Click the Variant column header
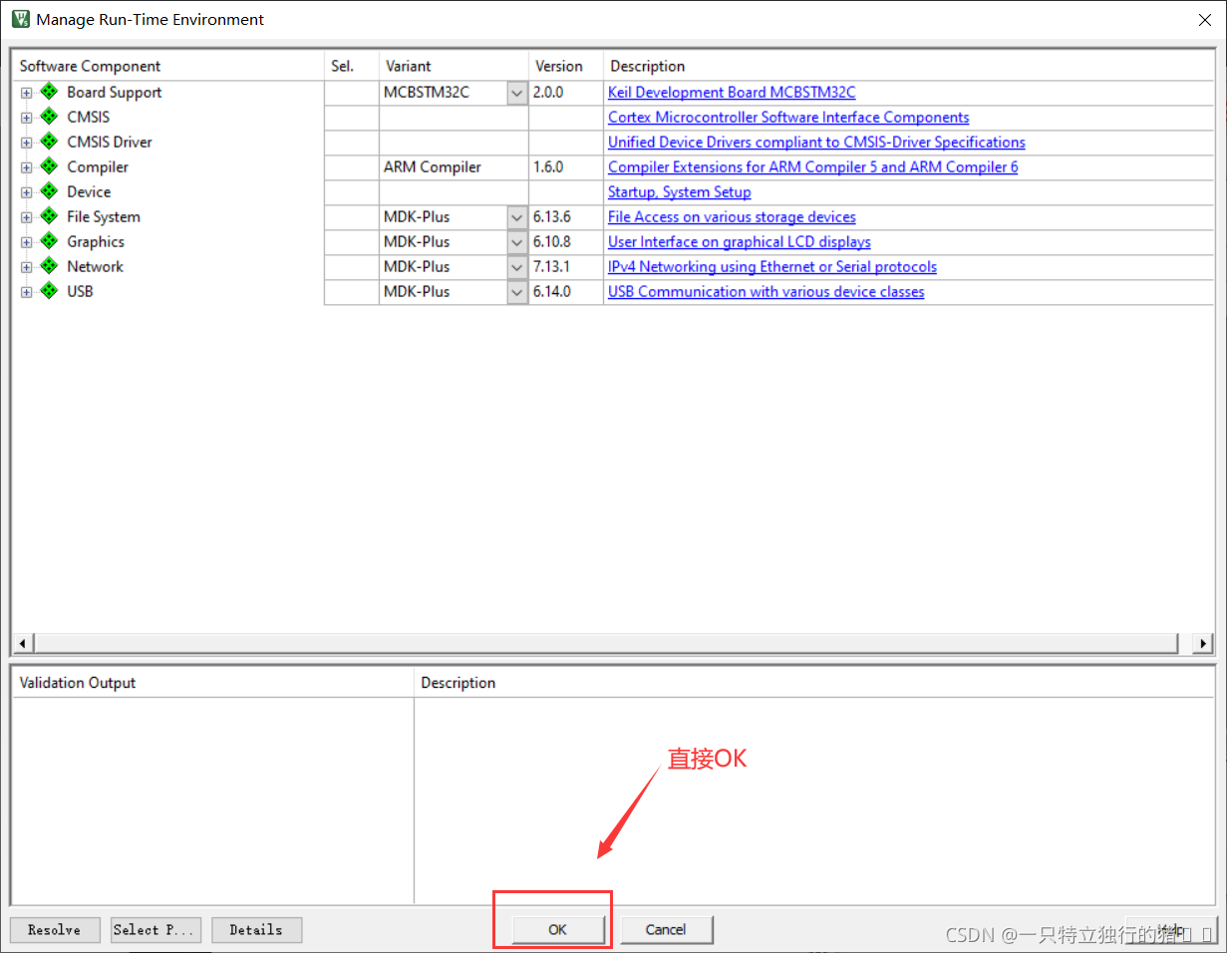This screenshot has height=953, width=1227. coord(454,66)
